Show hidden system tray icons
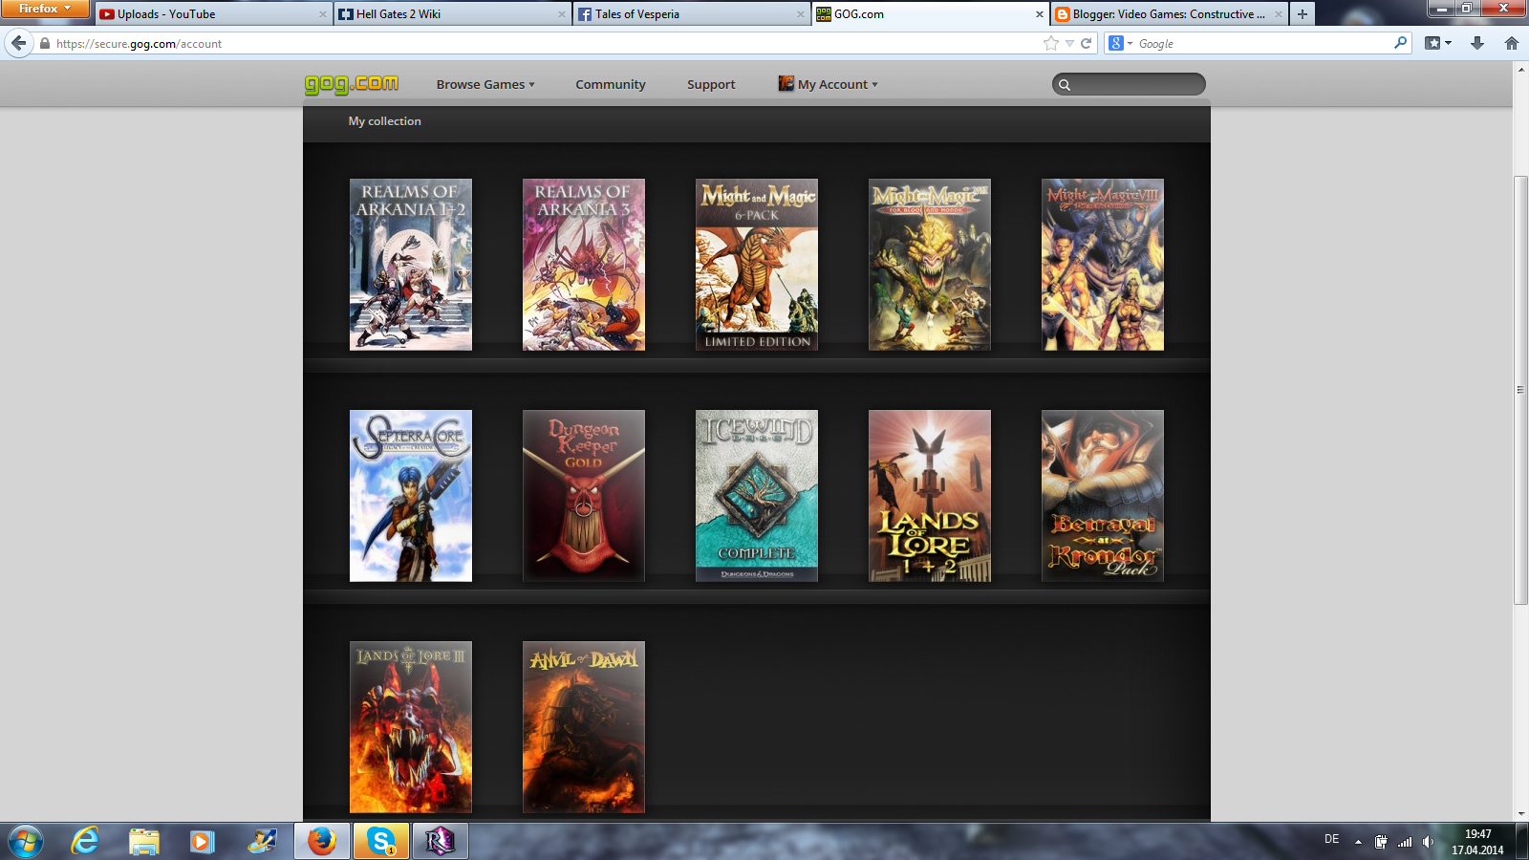This screenshot has width=1529, height=860. tap(1358, 842)
